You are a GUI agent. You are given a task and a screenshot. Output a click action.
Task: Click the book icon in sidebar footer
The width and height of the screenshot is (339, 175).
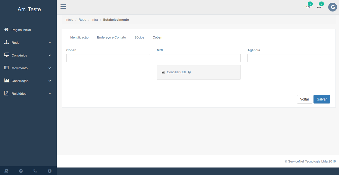point(6,171)
